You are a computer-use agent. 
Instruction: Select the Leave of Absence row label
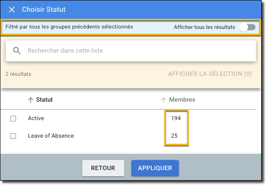51,136
